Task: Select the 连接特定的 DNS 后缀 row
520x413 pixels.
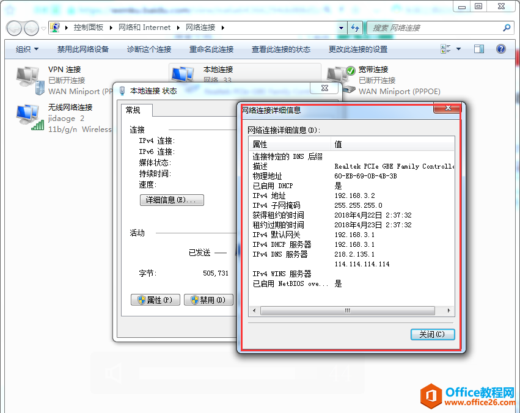Action: [x=351, y=156]
